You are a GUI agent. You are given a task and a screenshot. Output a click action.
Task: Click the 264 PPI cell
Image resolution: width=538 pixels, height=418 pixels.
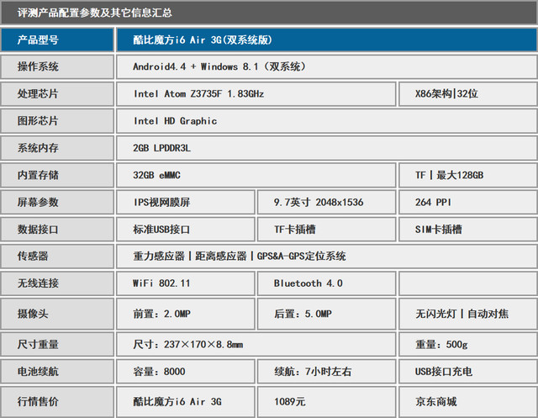pyautogui.click(x=468, y=202)
